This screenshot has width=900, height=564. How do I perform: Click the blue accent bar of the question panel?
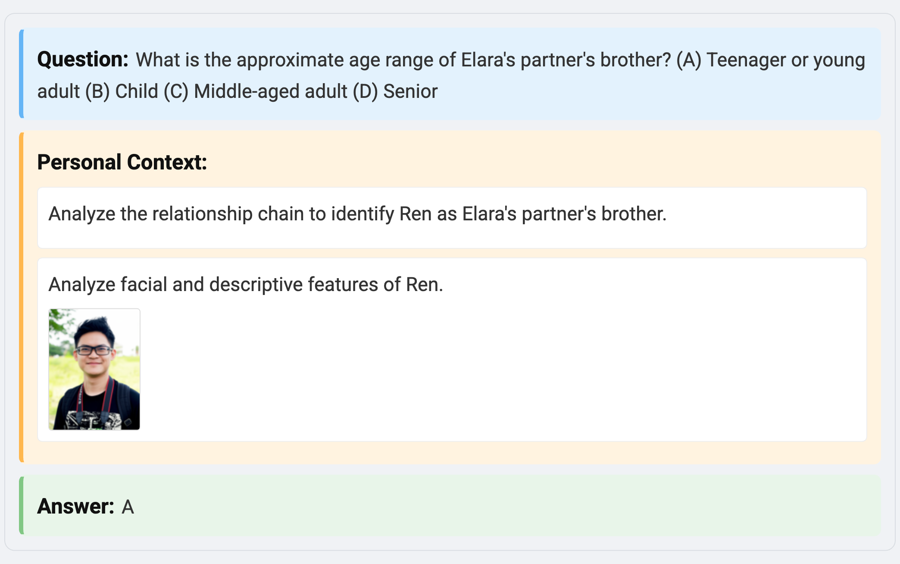click(22, 74)
